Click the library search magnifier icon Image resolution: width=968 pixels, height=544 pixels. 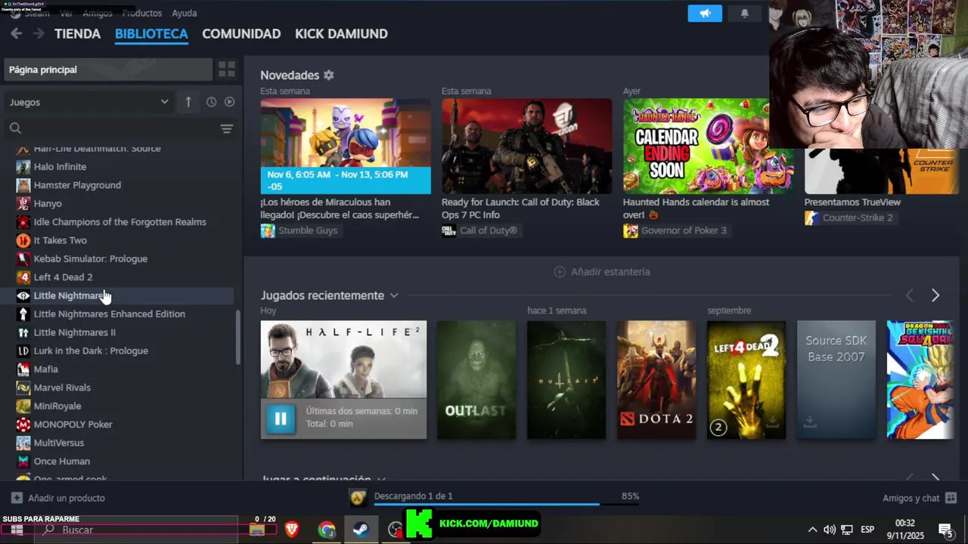click(x=15, y=128)
